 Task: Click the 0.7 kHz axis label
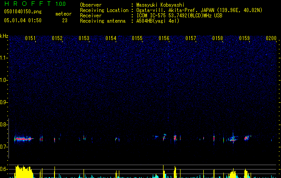pyautogui.click(x=4, y=147)
